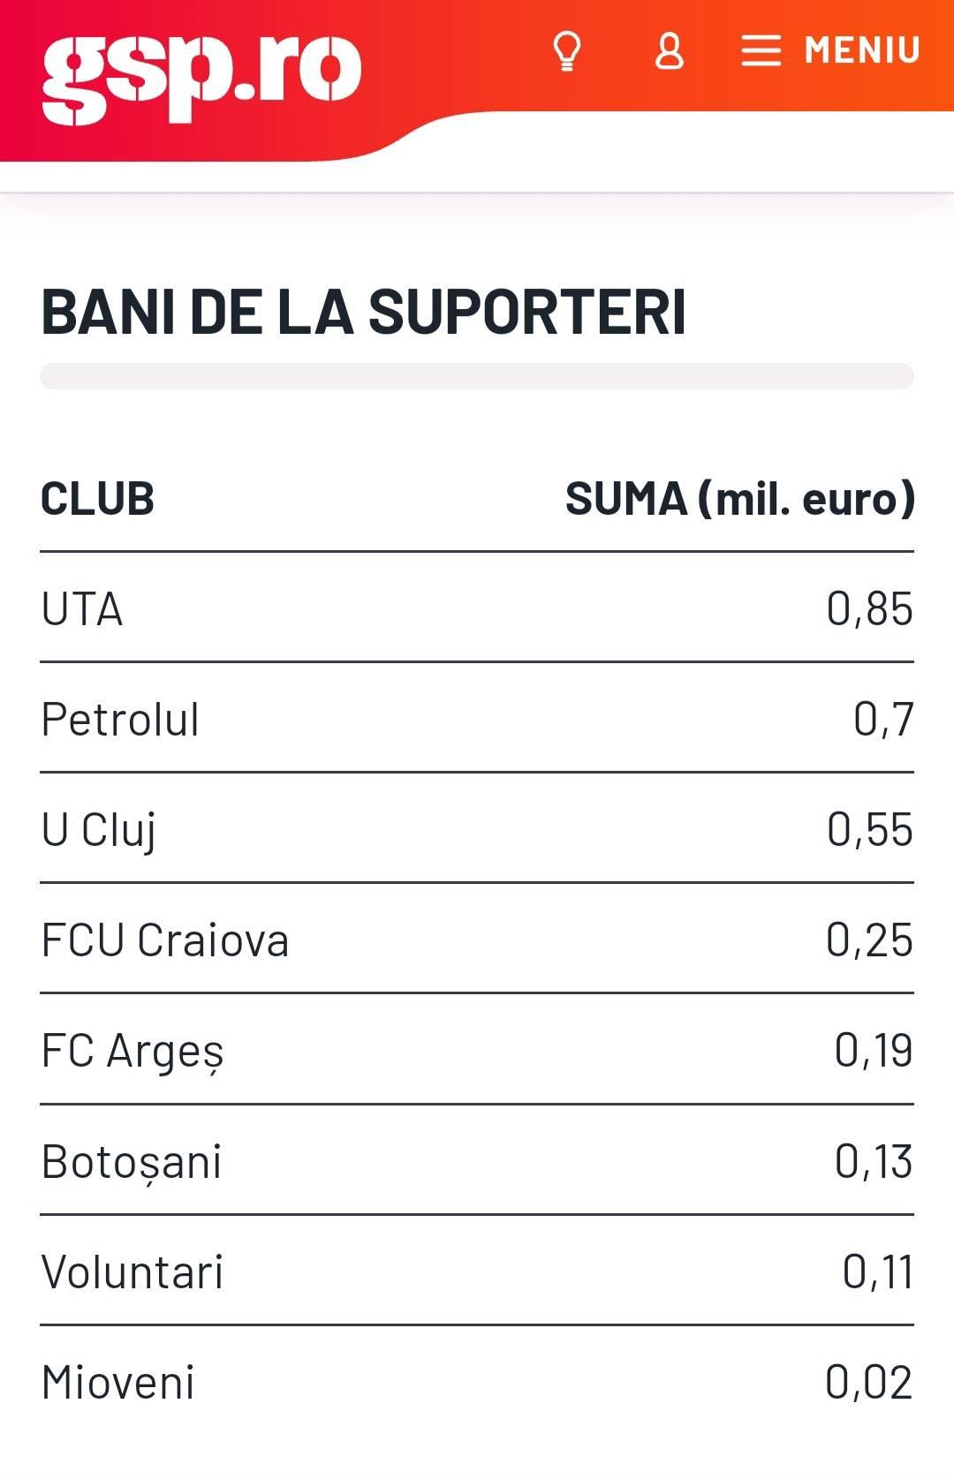954x1479 pixels.
Task: Click the 0,02 amount for Mioveni
Action: click(x=868, y=1383)
